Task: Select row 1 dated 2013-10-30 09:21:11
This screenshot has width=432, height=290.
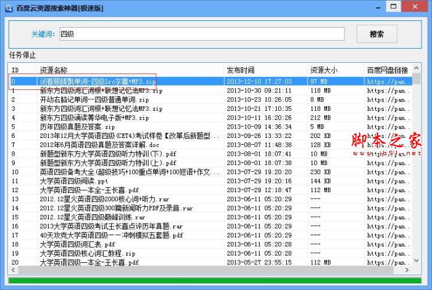Action: (x=211, y=91)
